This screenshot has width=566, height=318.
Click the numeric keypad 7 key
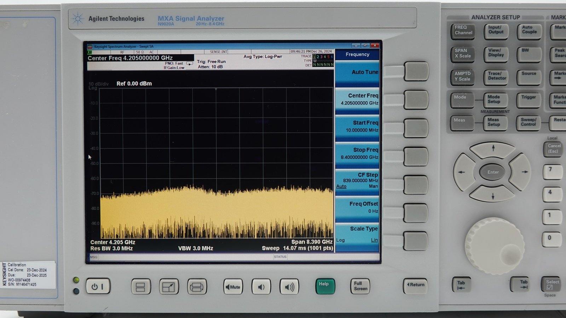pos(552,172)
